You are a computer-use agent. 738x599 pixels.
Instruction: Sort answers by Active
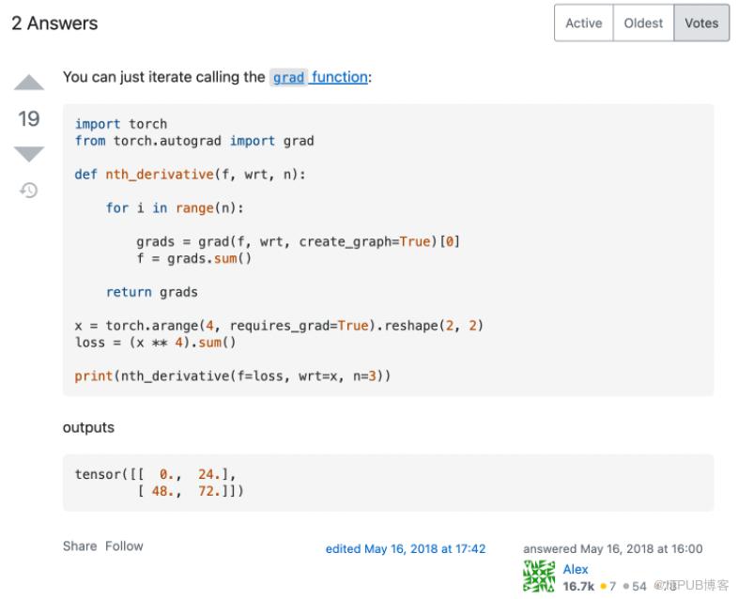583,23
